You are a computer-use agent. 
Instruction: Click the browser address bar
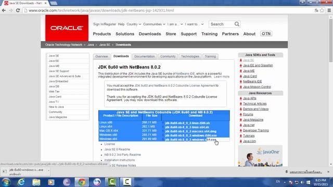coord(168,10)
